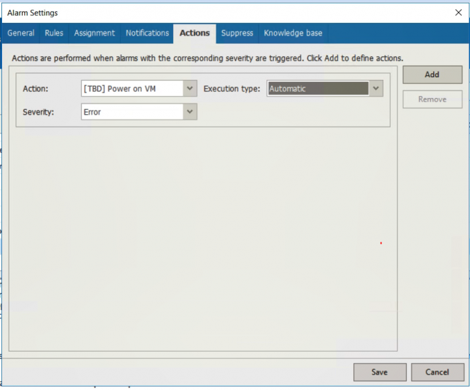Expand the Execution type dropdown arrow

[376, 89]
